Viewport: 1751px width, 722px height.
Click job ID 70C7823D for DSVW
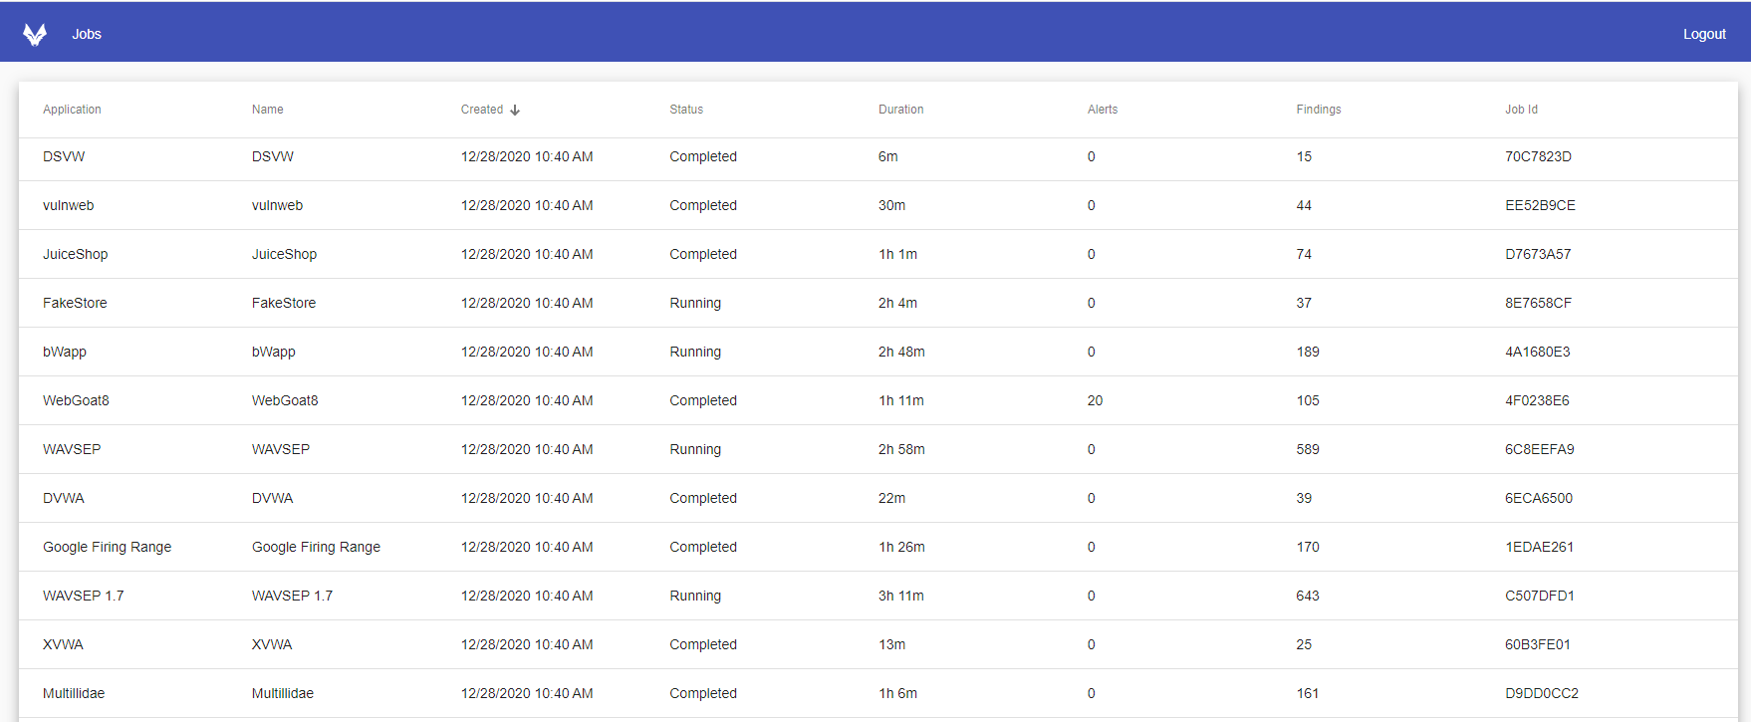pyautogui.click(x=1538, y=156)
